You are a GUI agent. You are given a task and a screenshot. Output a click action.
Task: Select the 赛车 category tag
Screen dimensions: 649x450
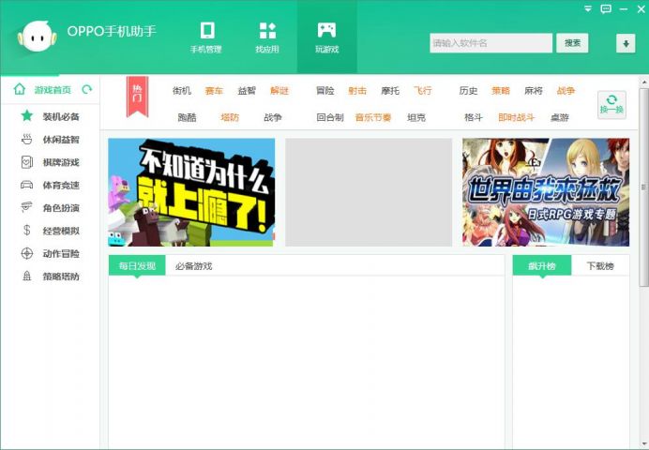click(214, 91)
